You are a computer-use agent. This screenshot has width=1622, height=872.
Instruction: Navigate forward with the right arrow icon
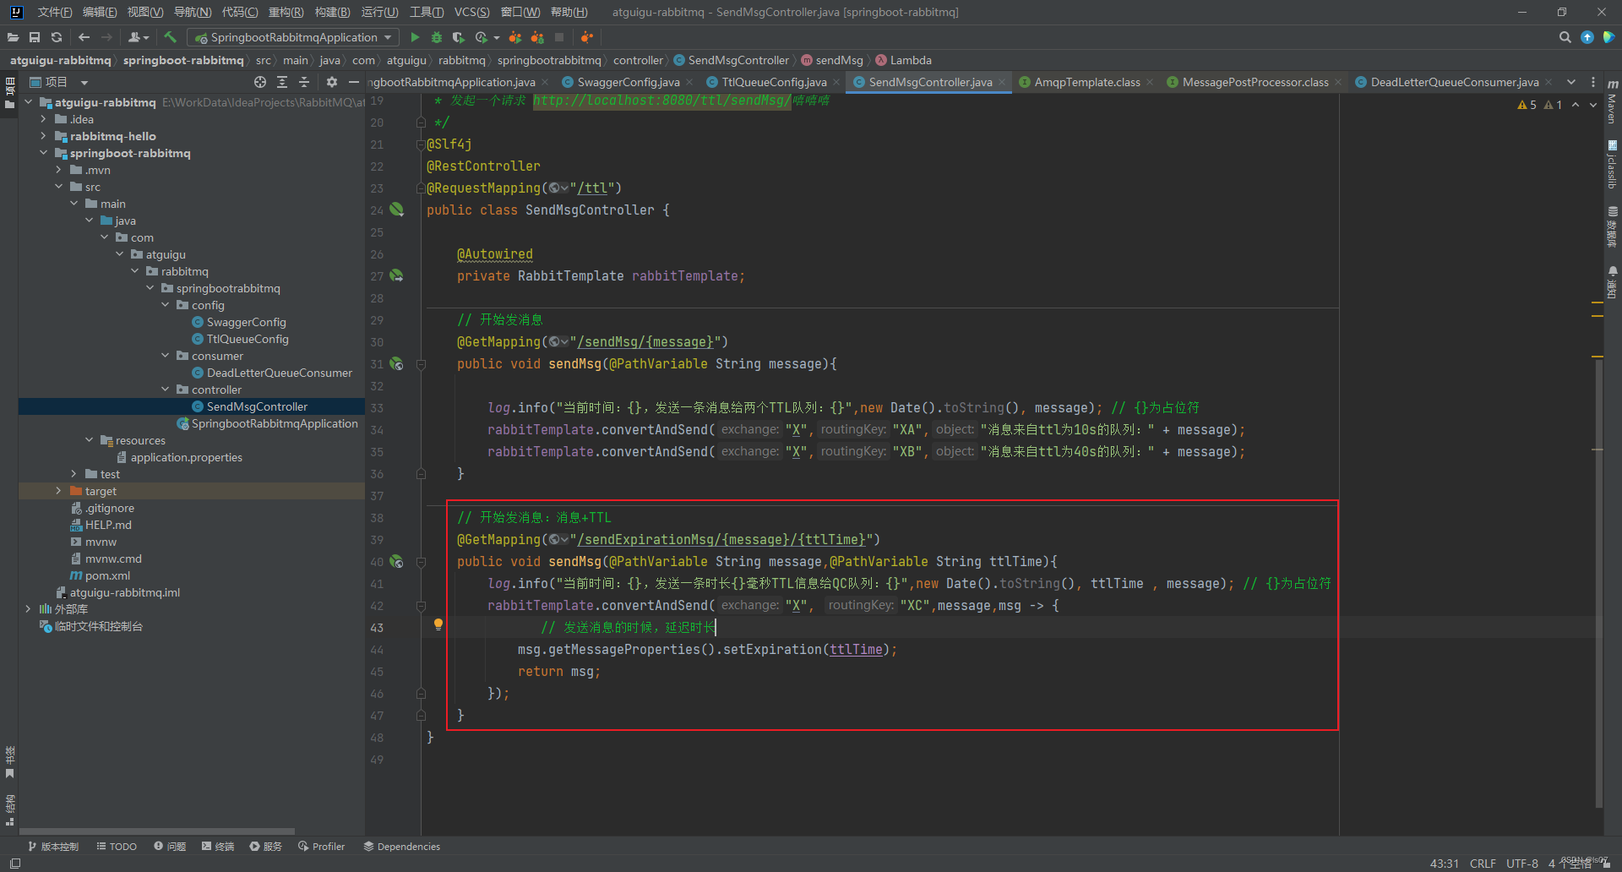pyautogui.click(x=106, y=37)
